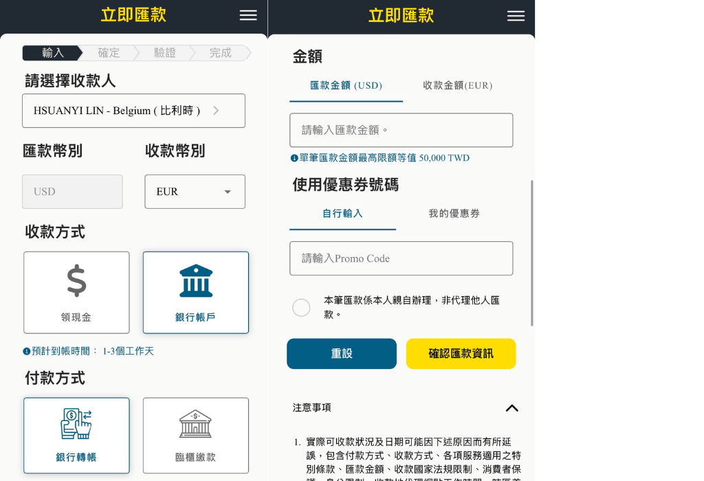This screenshot has width=704, height=481.
Task: Click the 完成 step in progress bar
Action: 221,53
